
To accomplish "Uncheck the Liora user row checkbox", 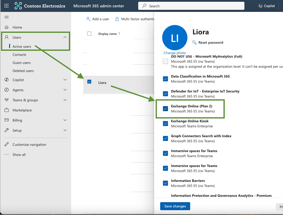I will (x=89, y=82).
